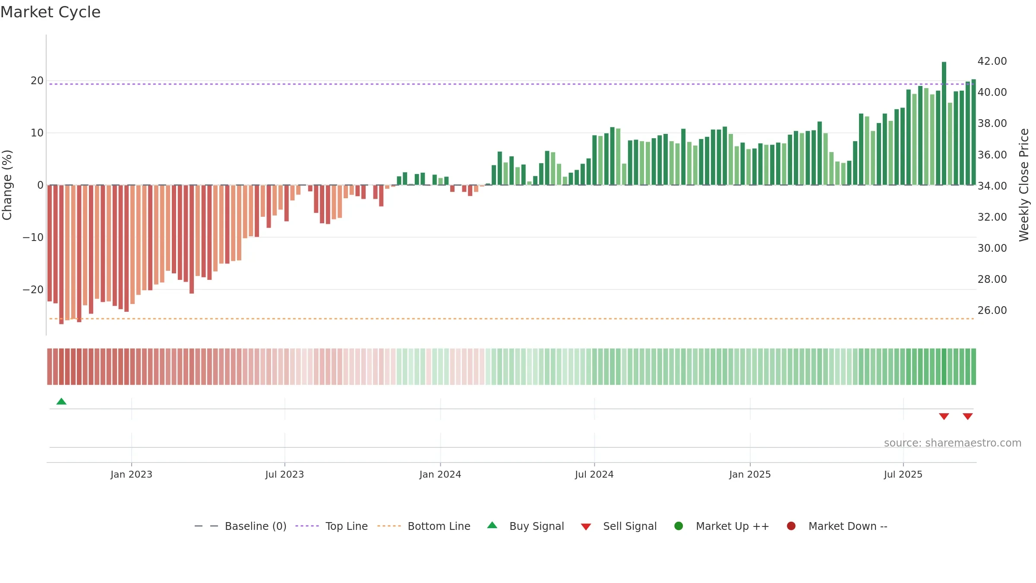Image resolution: width=1036 pixels, height=583 pixels.
Task: Click the −20 change axis label
Action: (33, 289)
